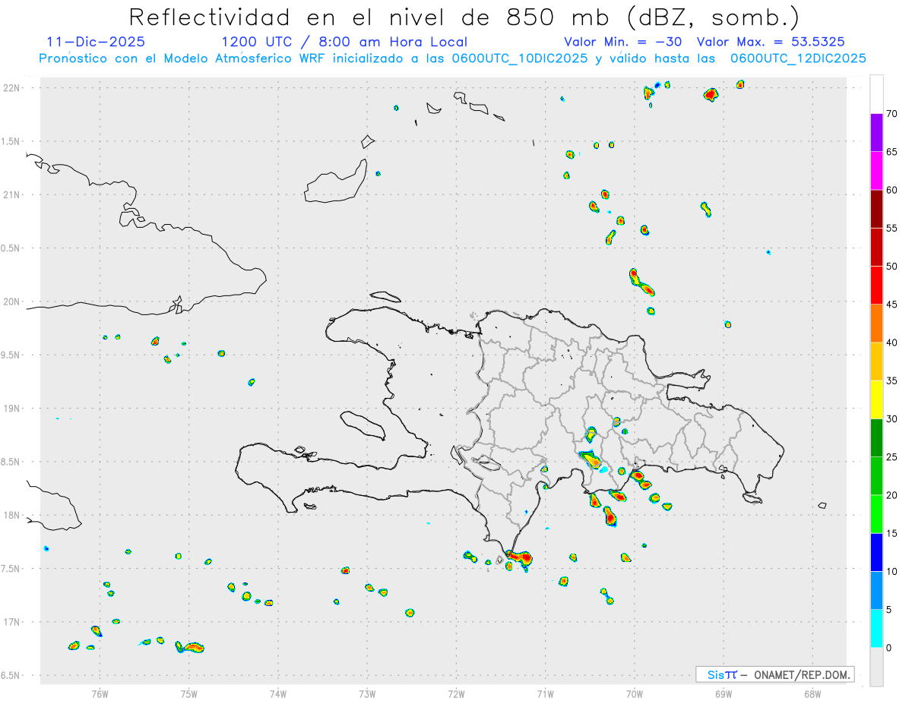Screen dimensions: 912x704
Task: Click Great Inagua island outline near 21N
Action: pyautogui.click(x=335, y=182)
